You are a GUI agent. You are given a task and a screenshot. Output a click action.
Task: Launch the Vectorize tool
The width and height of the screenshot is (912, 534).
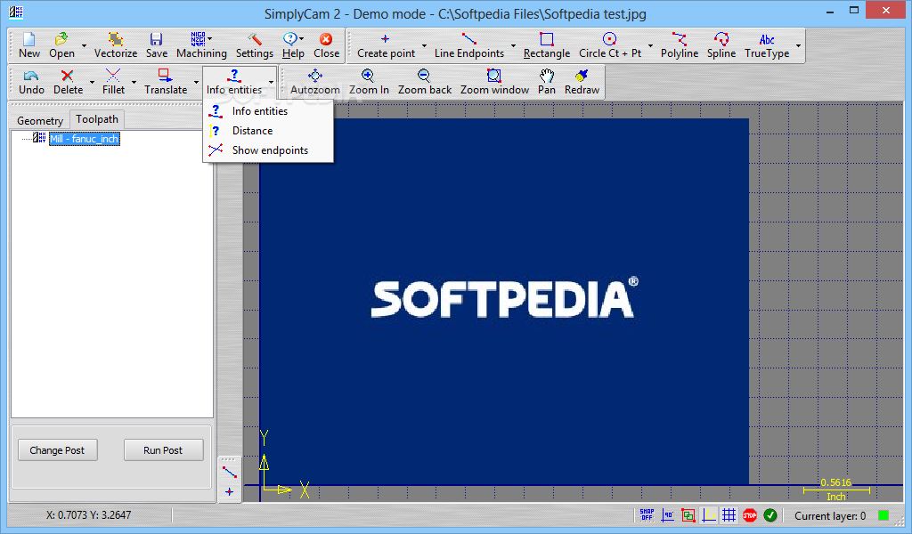tap(115, 45)
